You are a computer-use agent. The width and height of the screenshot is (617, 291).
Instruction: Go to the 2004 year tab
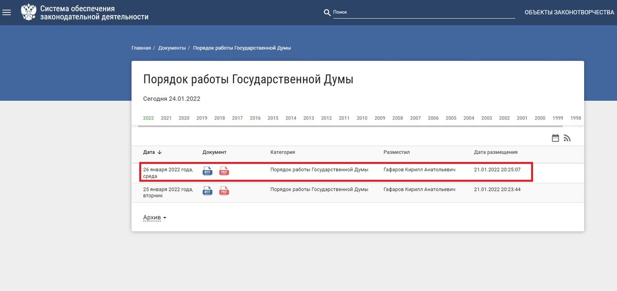pyautogui.click(x=469, y=118)
